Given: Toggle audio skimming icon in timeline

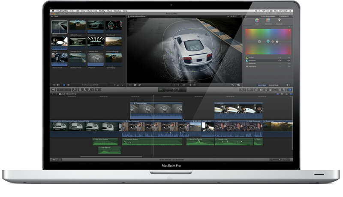Looking at the screenshot, I should point(282,94).
